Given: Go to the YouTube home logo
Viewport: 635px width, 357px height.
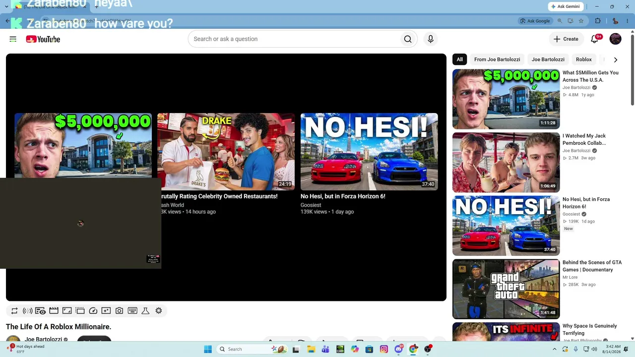Looking at the screenshot, I should coord(43,39).
